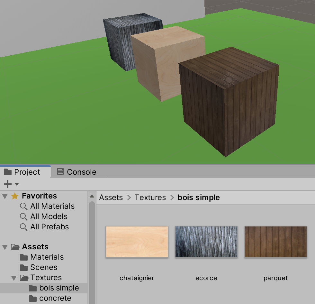This screenshot has width=315, height=304.
Task: Go to Textures in breadcrumb path
Action: pyautogui.click(x=150, y=198)
